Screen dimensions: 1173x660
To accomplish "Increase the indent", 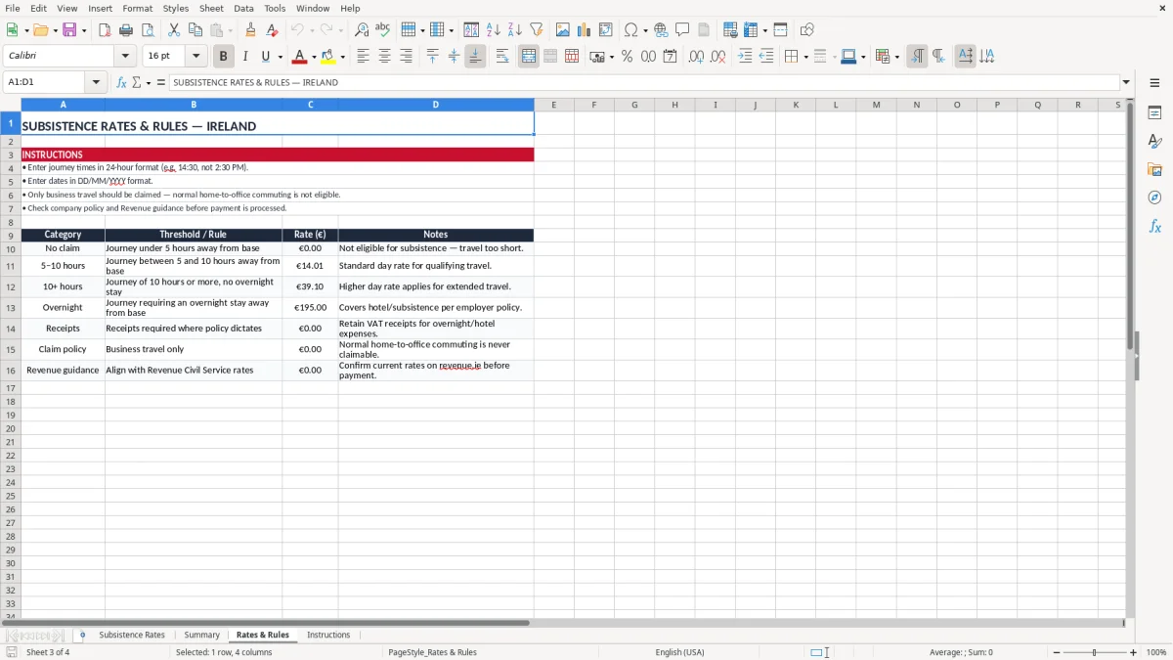I will pyautogui.click(x=745, y=57).
